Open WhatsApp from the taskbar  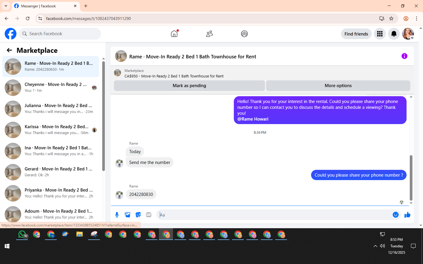(22, 234)
